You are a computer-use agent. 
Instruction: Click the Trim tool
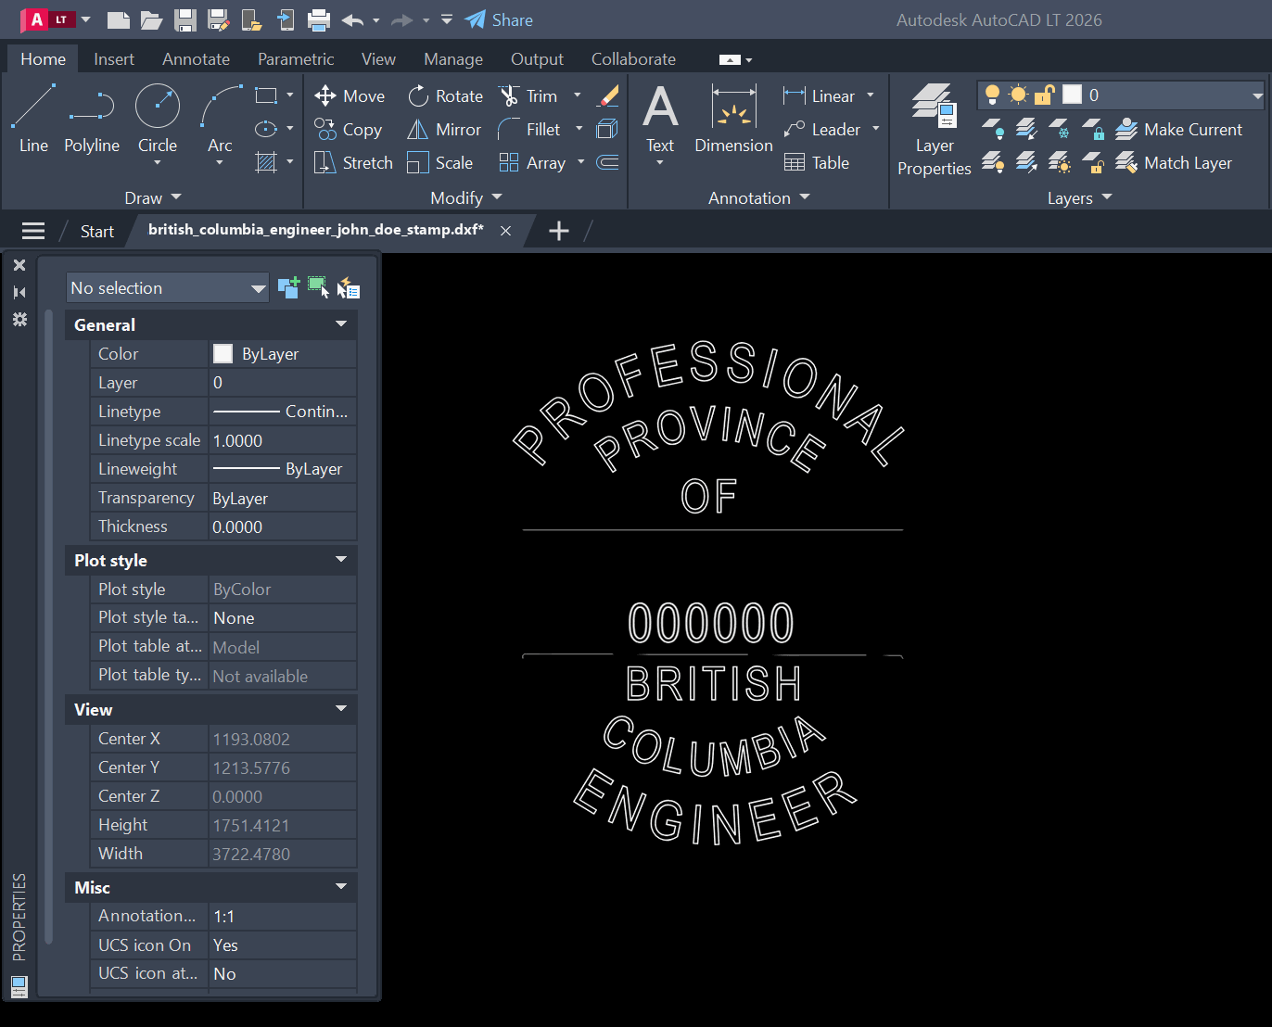tap(528, 95)
